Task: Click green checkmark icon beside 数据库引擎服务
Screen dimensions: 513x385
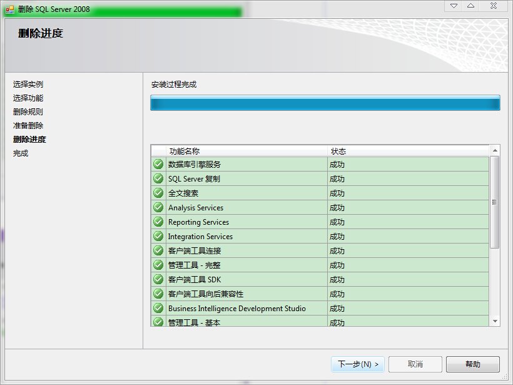Action: [158, 164]
